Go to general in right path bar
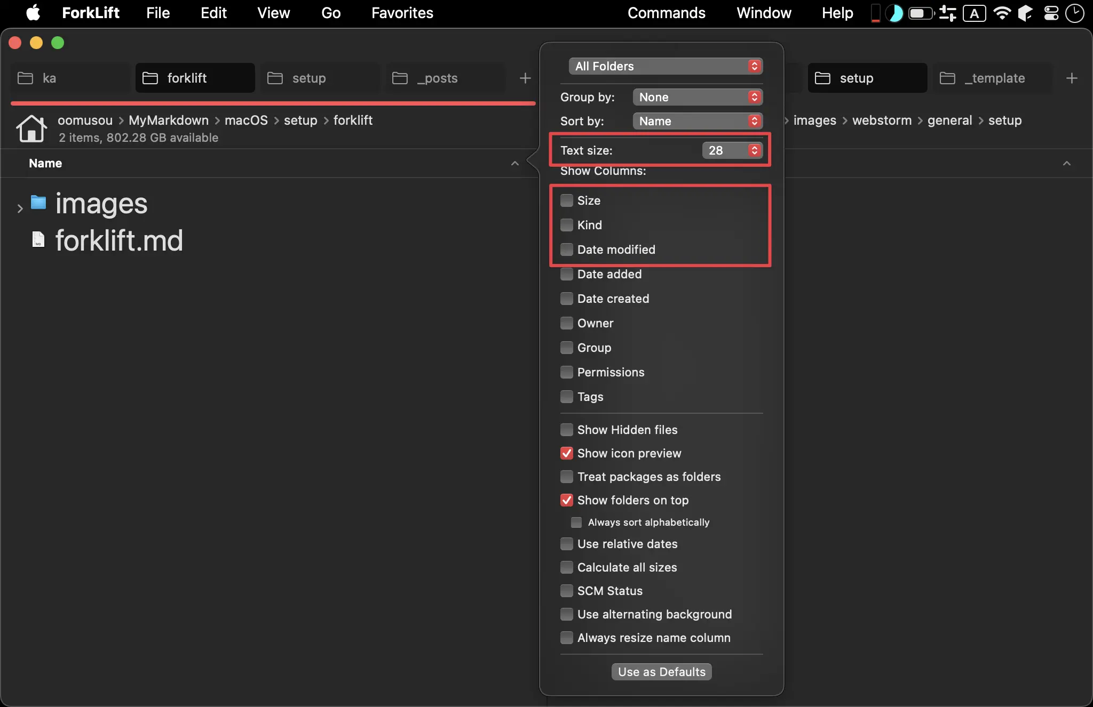Image resolution: width=1093 pixels, height=707 pixels. pos(950,120)
